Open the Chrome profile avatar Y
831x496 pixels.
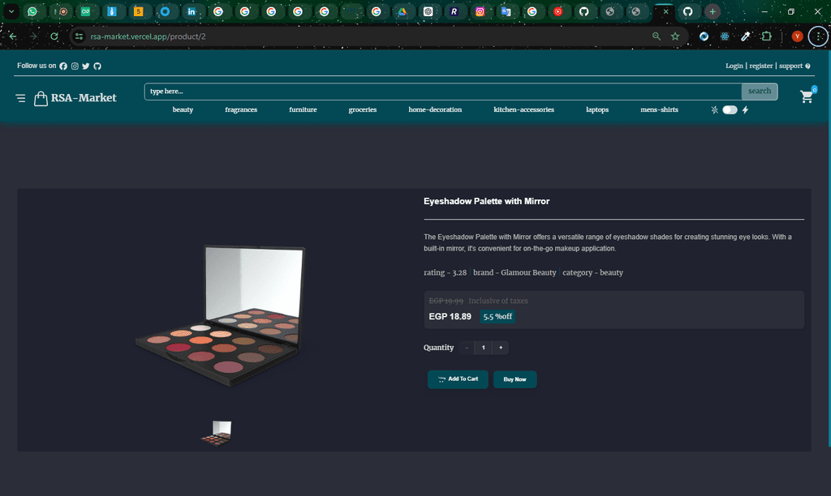797,36
